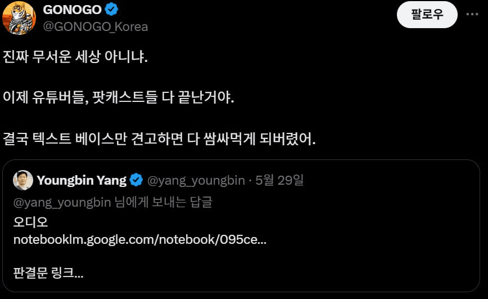
Task: Open the GONOGO display name
Action: [72, 10]
